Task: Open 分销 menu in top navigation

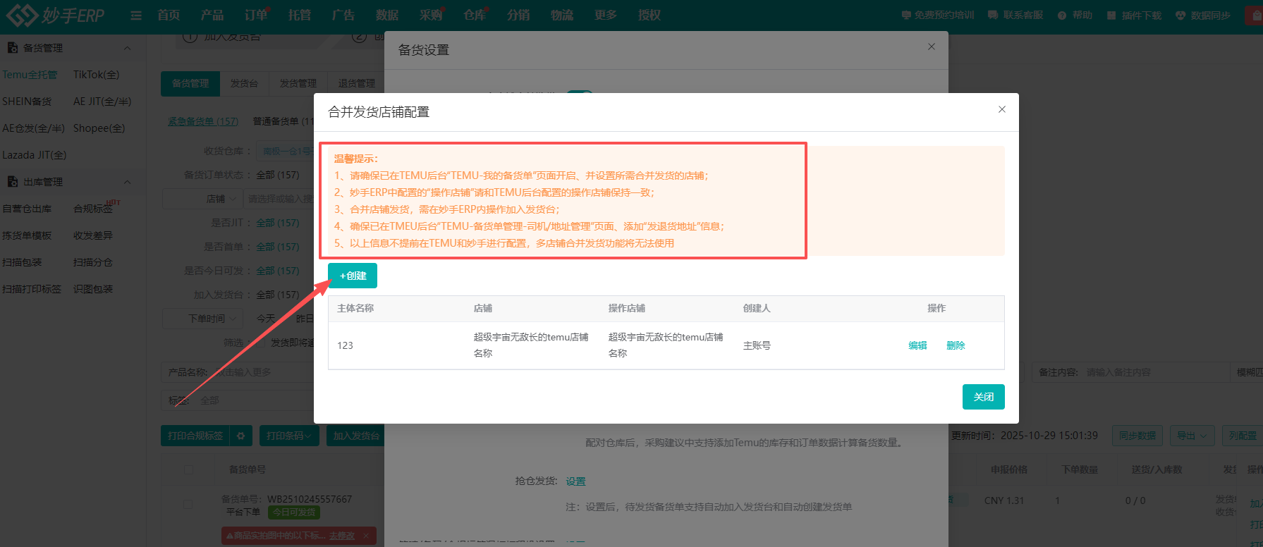Action: click(518, 15)
